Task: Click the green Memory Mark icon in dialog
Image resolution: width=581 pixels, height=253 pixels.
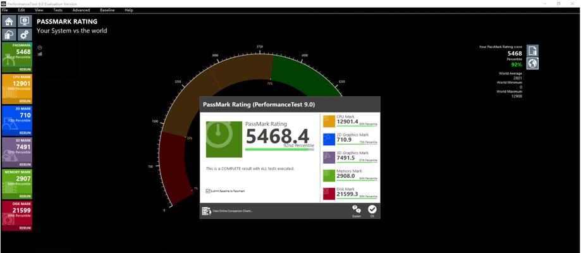Action: 329,175
